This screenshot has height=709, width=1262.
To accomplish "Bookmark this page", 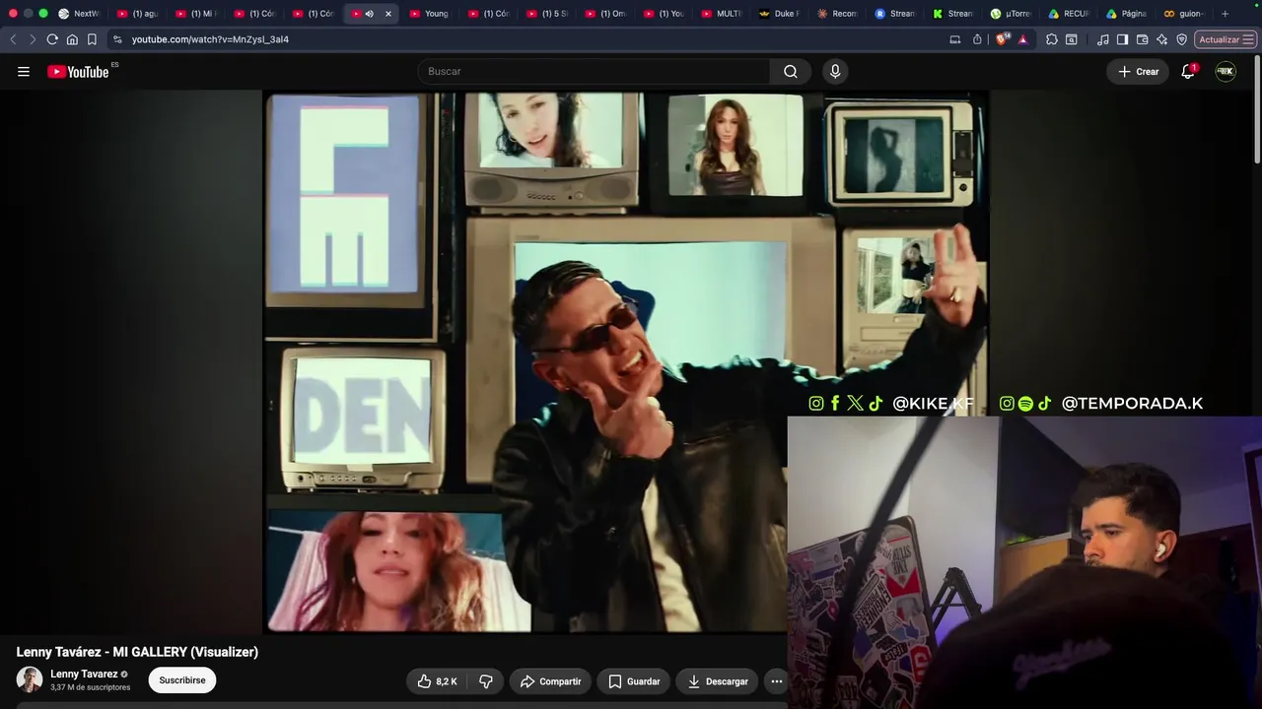I will pyautogui.click(x=92, y=39).
